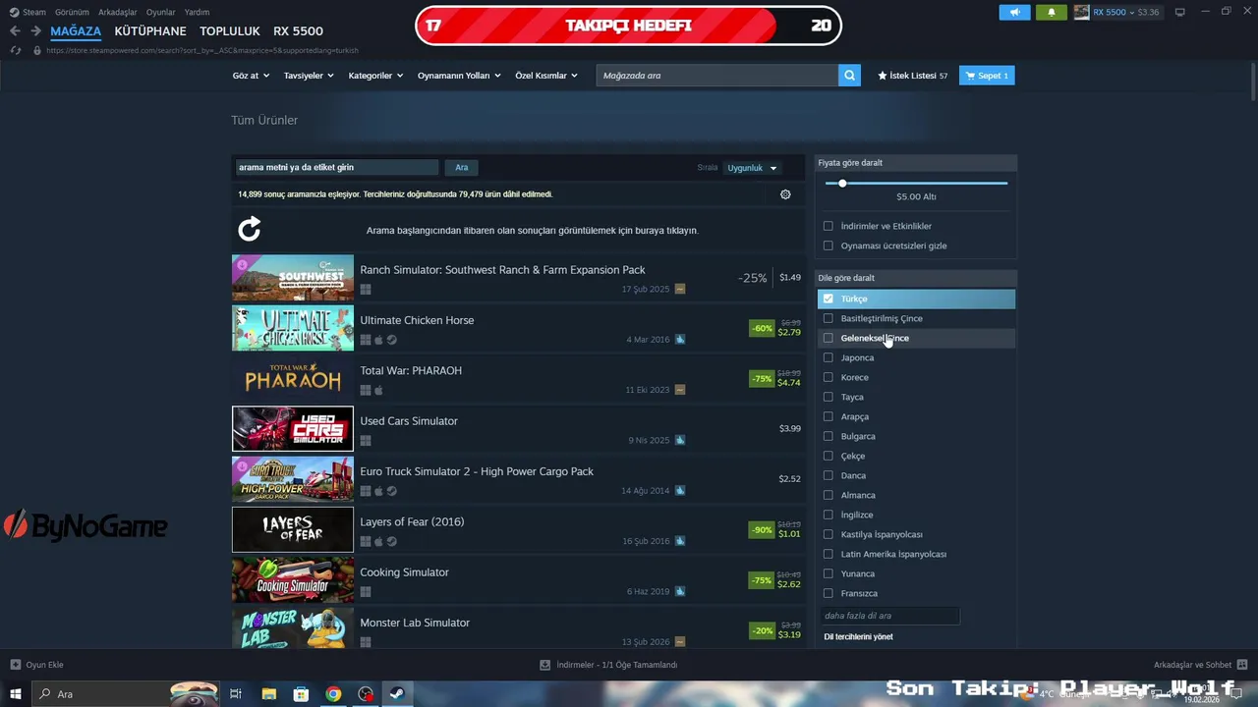Image resolution: width=1258 pixels, height=707 pixels.
Task: Open Monster Lab Simulator thumbnail
Action: 293,629
